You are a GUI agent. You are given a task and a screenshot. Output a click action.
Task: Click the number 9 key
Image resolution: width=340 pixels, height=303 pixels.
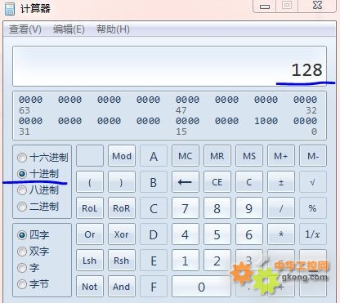coord(249,208)
